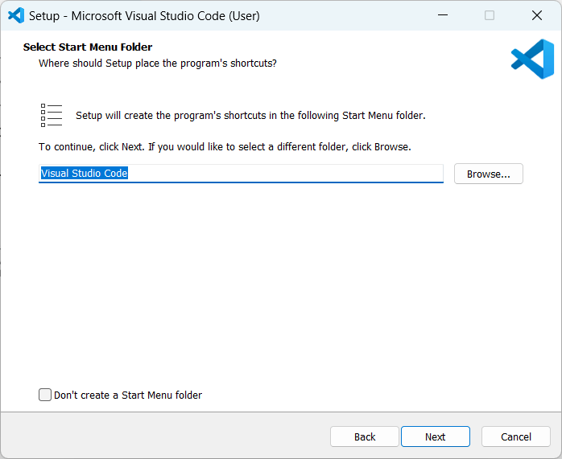Click the "Setup will create the program's shortcuts" text

pyautogui.click(x=250, y=115)
